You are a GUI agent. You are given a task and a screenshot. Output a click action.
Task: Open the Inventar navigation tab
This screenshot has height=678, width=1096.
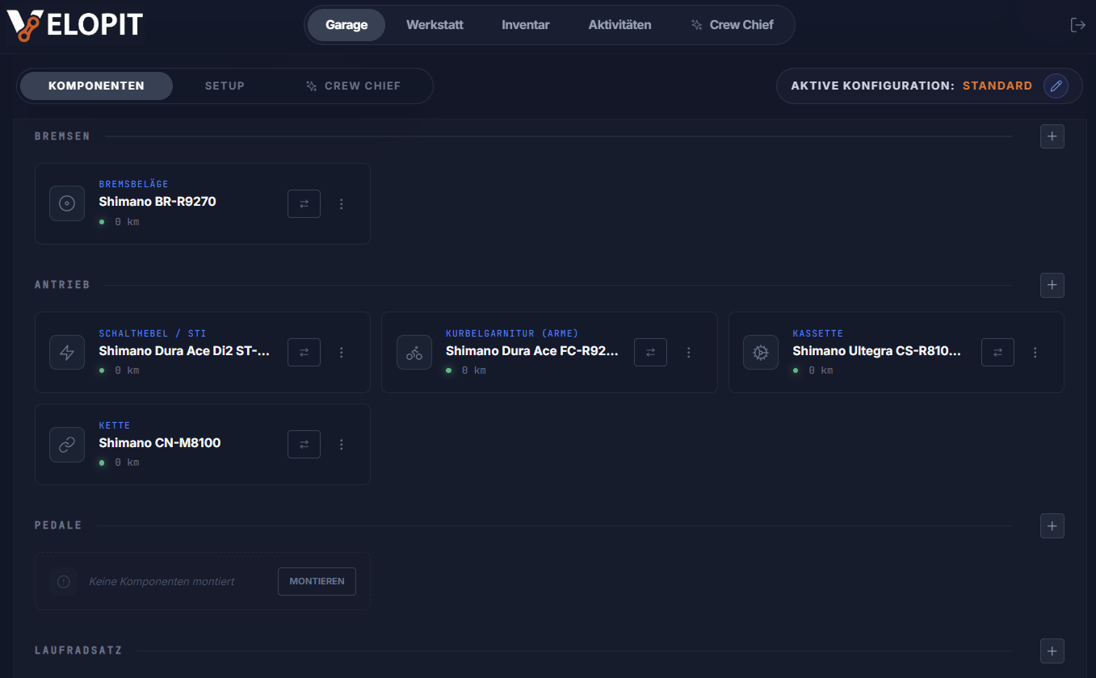(x=525, y=25)
